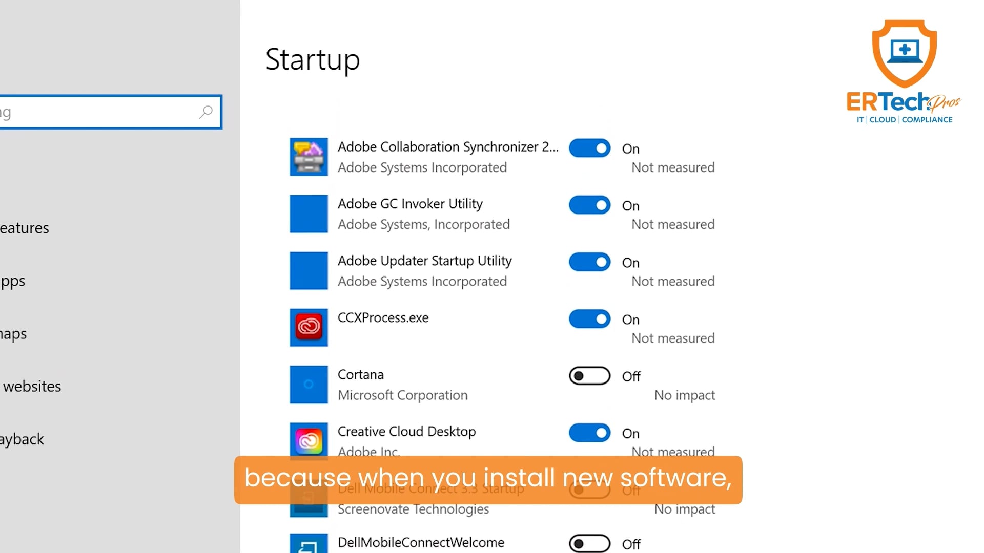Image resolution: width=984 pixels, height=553 pixels.
Task: Disable Creative Cloud Desktop startup toggle
Action: (x=589, y=433)
